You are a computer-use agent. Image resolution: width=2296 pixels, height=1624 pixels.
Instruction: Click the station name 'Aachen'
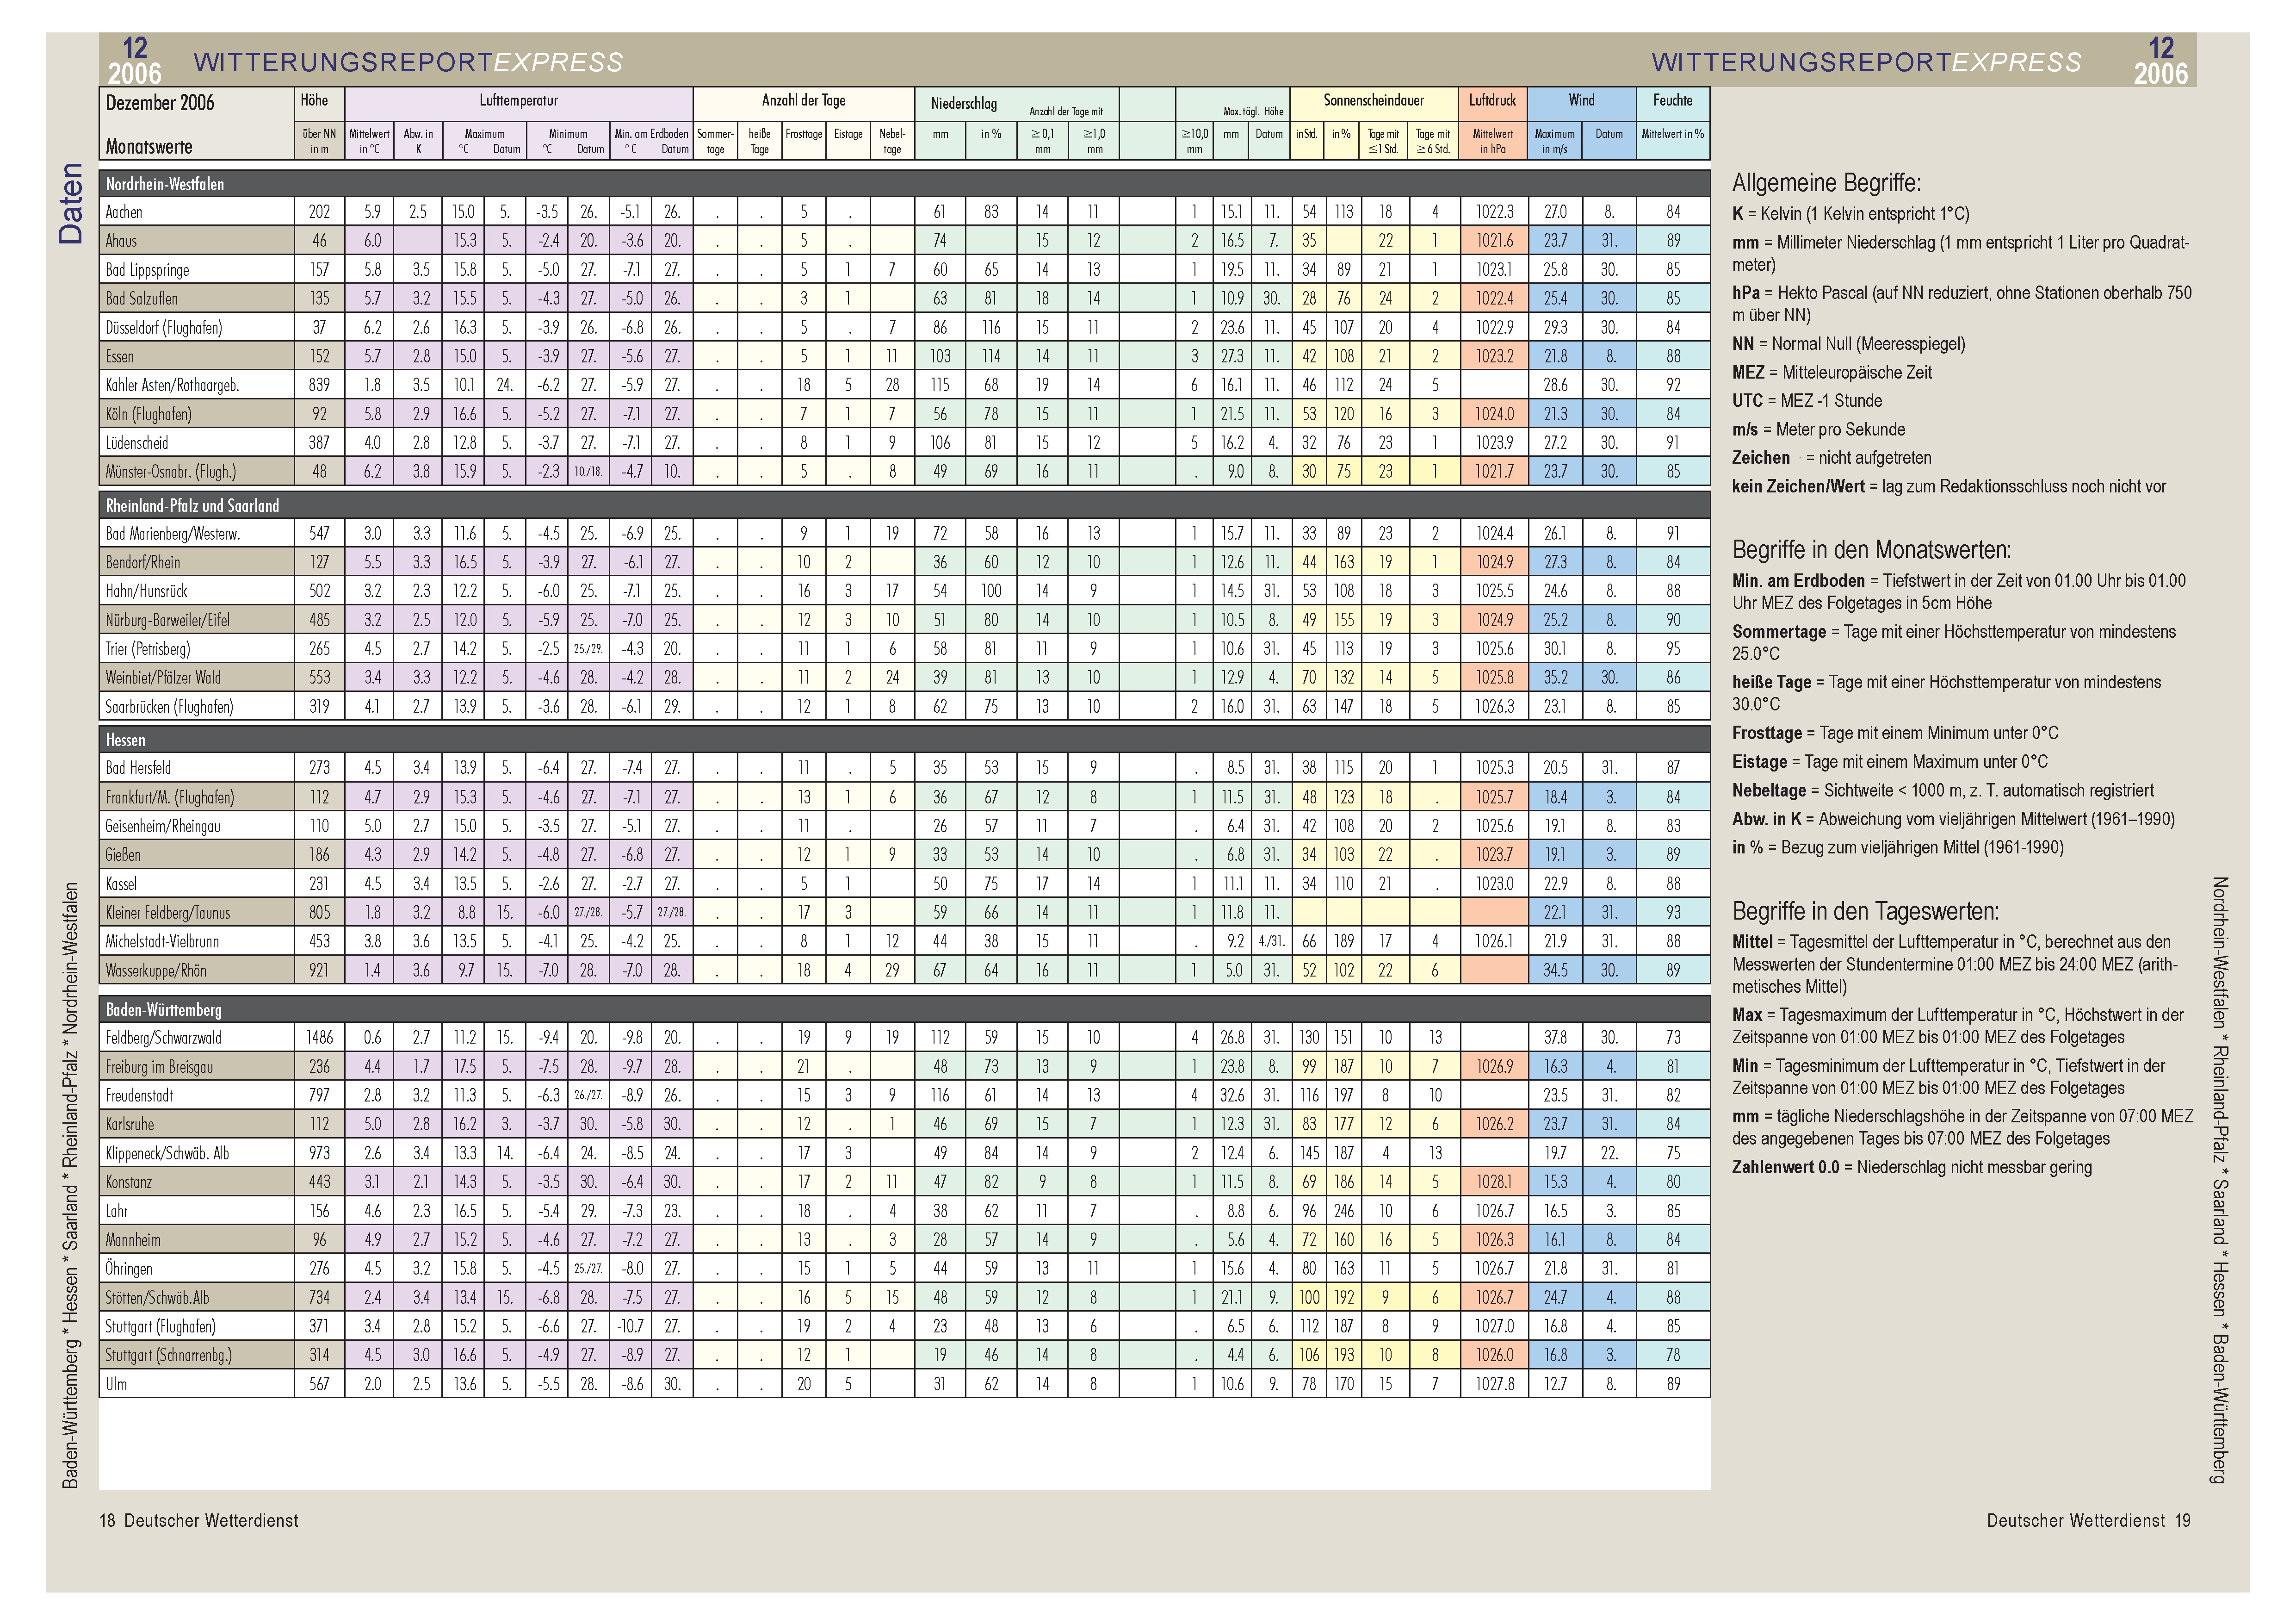click(x=124, y=212)
